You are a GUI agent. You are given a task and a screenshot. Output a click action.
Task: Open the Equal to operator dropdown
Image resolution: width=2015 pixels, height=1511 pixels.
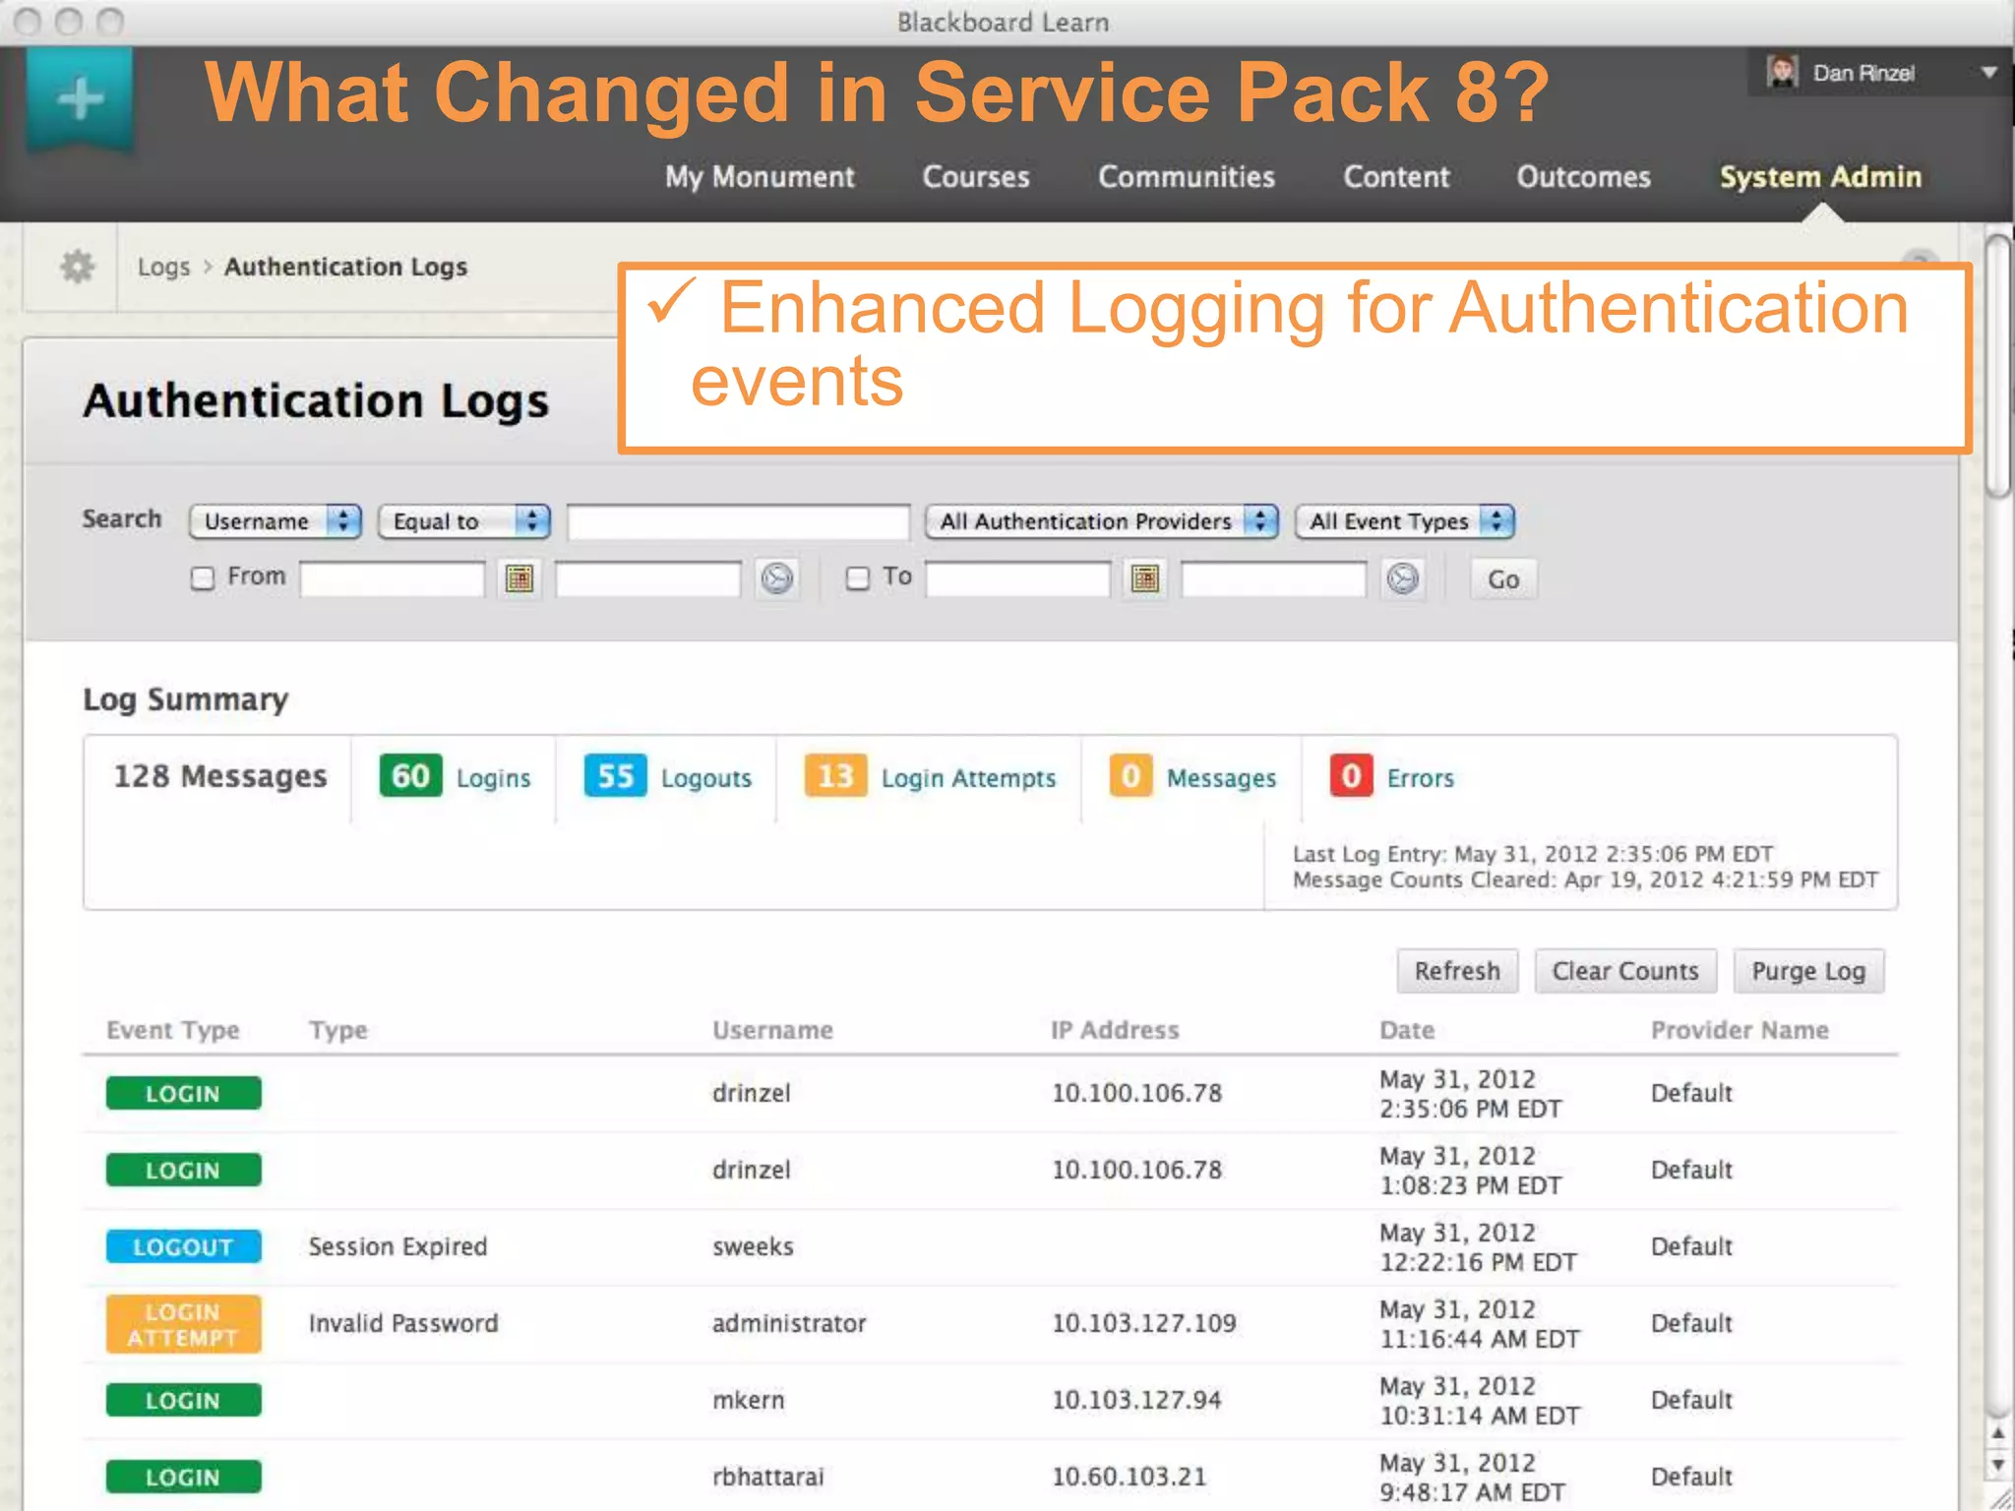[x=464, y=521]
